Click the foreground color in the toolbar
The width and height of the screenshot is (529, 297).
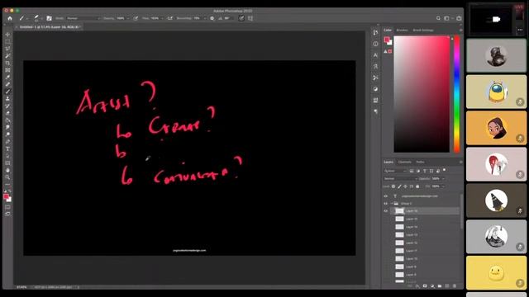click(x=6, y=197)
